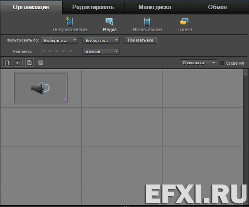Open the Редактировать tab
Image resolution: width=249 pixels, height=207 pixels.
pos(93,7)
